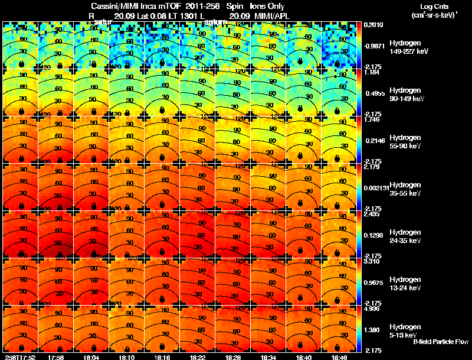Open the 55-90 keV panel at 17:58
Viewport: 472px width, 360px height.
[56, 140]
